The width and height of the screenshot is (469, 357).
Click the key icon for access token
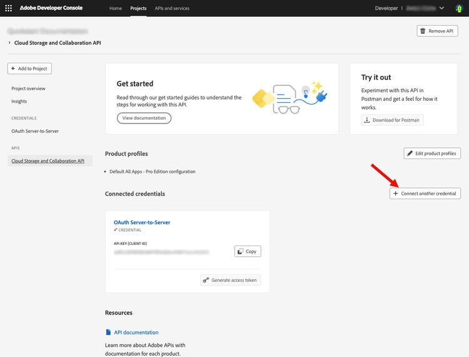[x=206, y=280]
